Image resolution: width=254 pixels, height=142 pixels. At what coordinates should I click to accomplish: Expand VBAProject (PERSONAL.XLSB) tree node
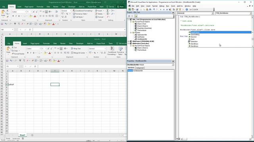[x=129, y=41]
